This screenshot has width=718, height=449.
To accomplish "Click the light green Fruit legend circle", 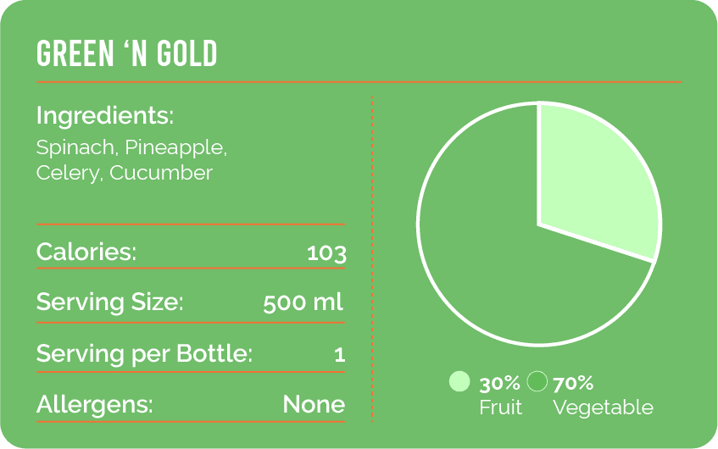I will [x=459, y=381].
